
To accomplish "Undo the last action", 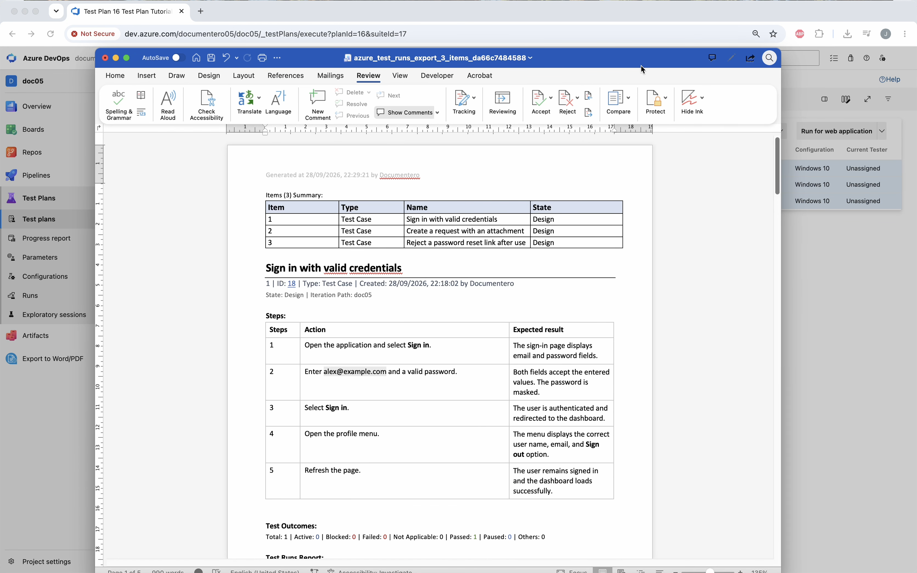I will [x=226, y=58].
